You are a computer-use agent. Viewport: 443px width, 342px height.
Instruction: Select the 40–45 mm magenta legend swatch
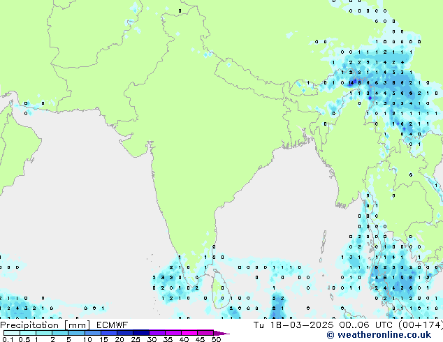point(189,333)
